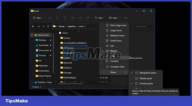
Task: Open the See more ellipsis menu
Action: [125, 18]
